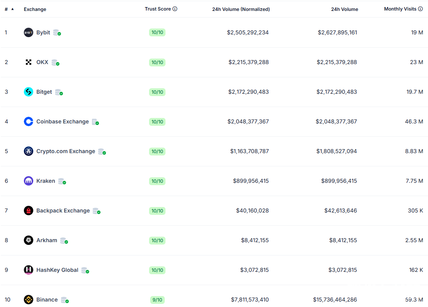Click the OKX exchange logo

29,62
